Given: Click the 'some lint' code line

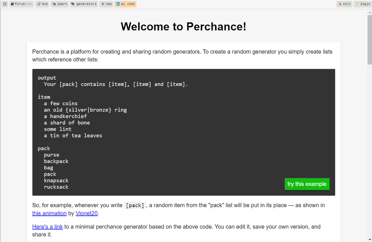Looking at the screenshot, I should point(58,129).
